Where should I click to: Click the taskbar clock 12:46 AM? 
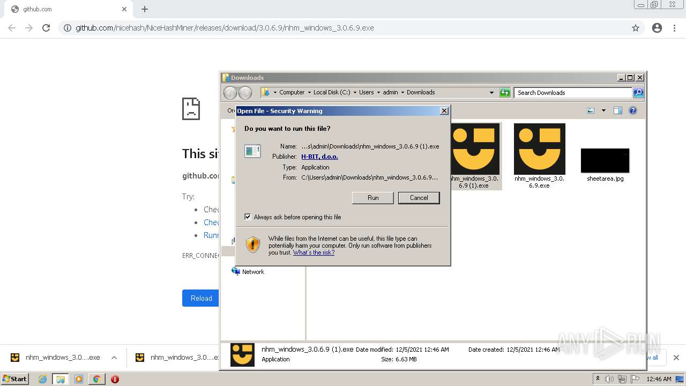[659, 379]
